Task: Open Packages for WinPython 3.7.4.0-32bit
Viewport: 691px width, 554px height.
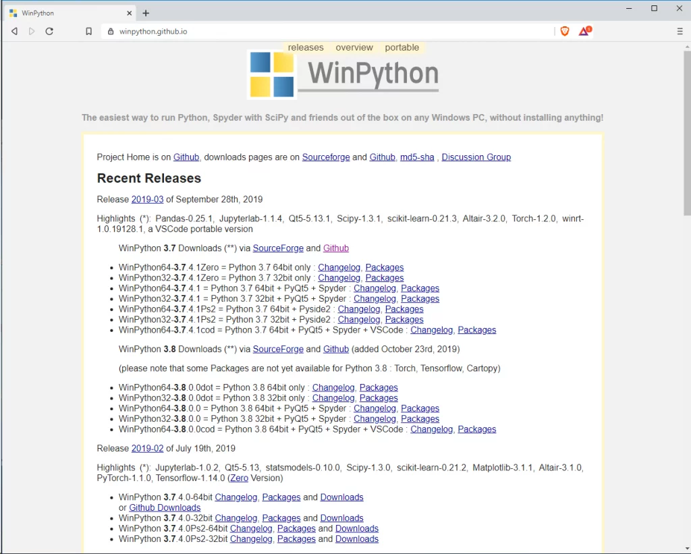Action: [x=281, y=518]
